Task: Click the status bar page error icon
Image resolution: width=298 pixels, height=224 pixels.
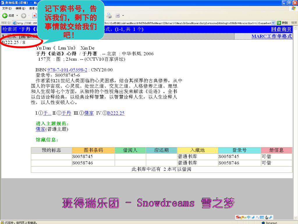Action: [x=2, y=223]
